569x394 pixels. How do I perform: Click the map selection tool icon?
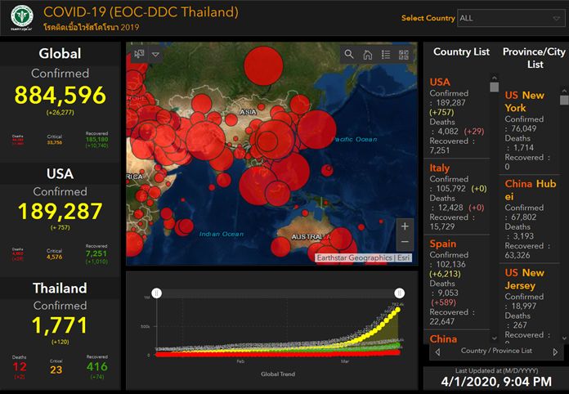pyautogui.click(x=139, y=55)
